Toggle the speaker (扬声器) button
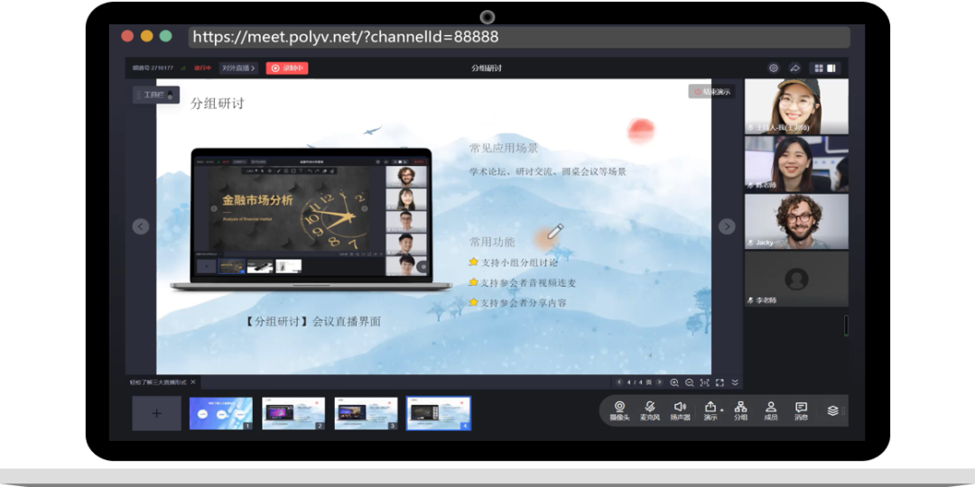This screenshot has width=975, height=487. click(x=680, y=410)
